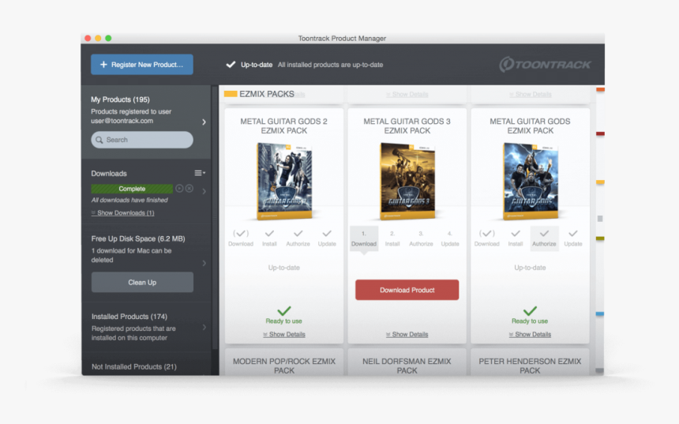
Task: Click Up-to-date status under Metal Guitar Gods 2
Action: click(x=284, y=268)
